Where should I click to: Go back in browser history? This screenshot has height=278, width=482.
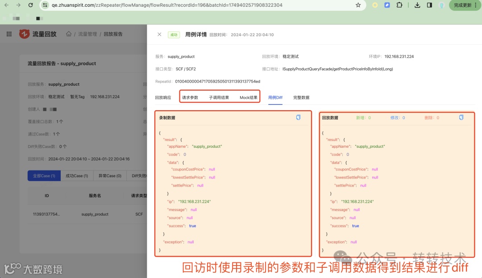tap(6, 5)
